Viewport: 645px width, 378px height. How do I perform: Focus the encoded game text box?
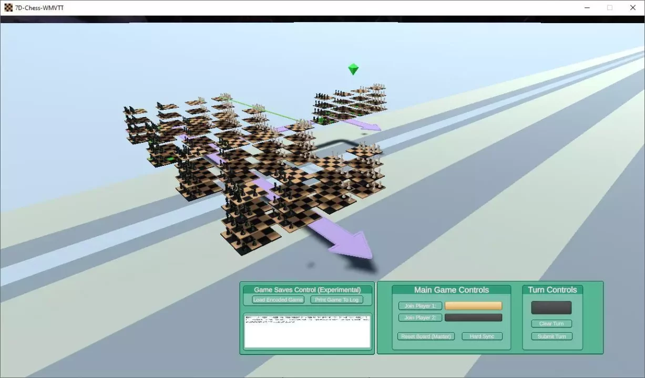click(307, 332)
